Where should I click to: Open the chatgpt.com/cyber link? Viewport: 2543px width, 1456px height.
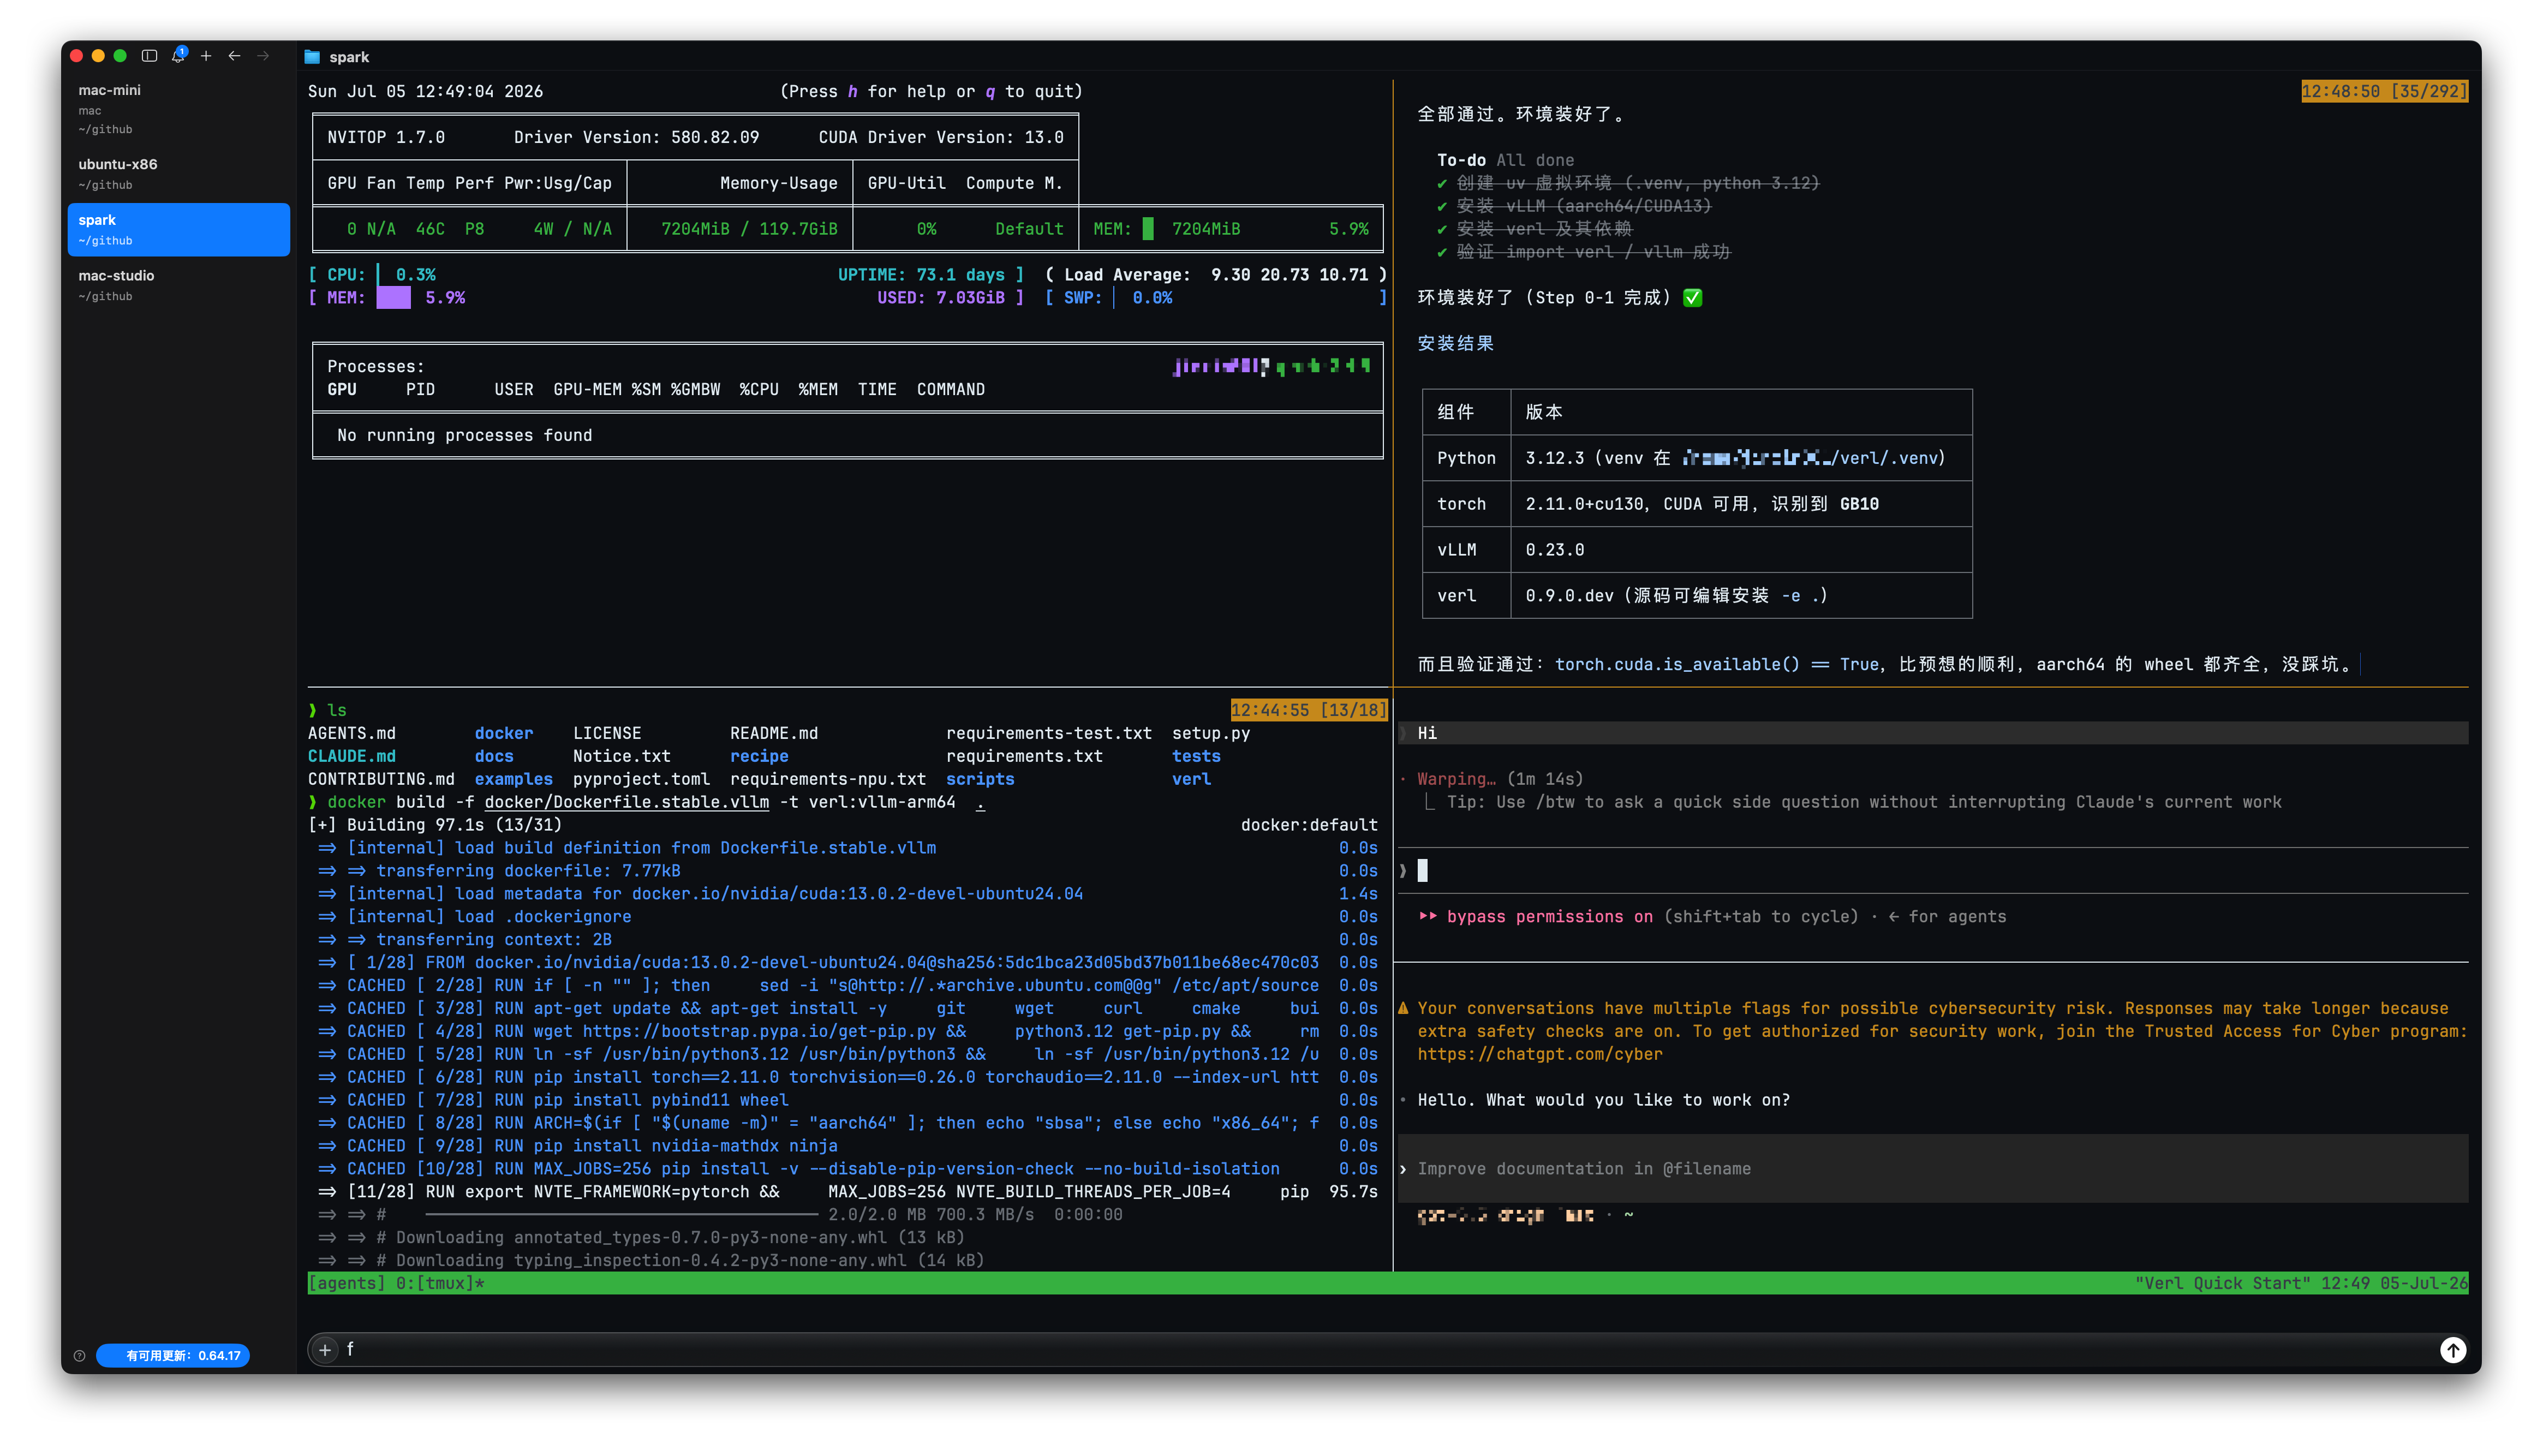pos(1540,1054)
